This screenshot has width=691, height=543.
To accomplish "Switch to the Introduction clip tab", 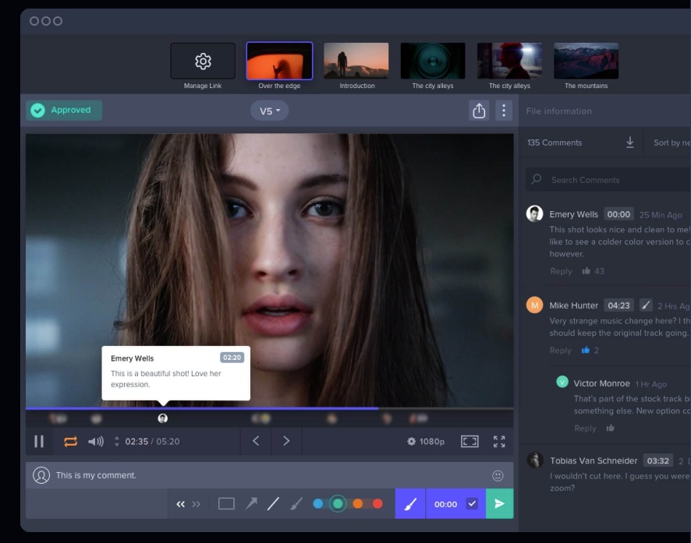I will tap(356, 60).
